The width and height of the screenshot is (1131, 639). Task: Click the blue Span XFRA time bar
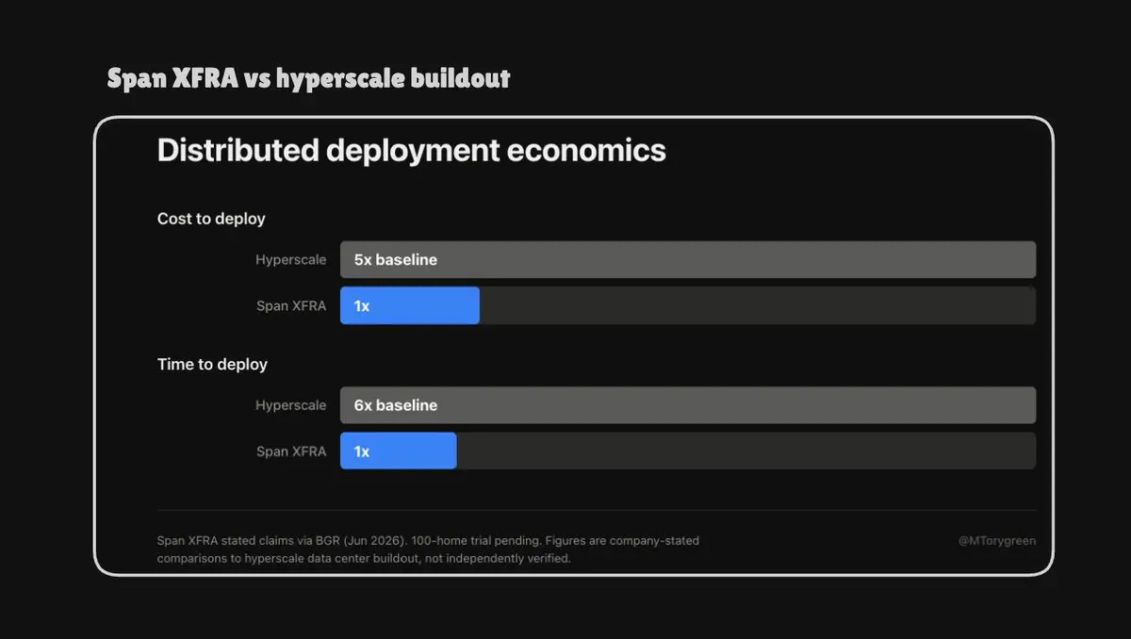click(x=399, y=451)
